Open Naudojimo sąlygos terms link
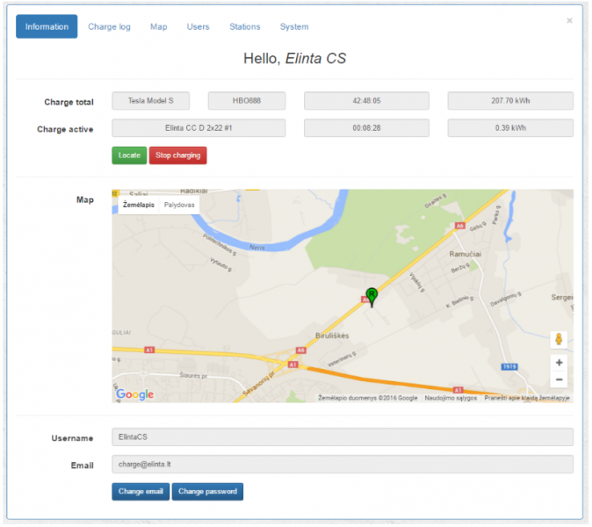The height and width of the screenshot is (527, 592). point(451,398)
